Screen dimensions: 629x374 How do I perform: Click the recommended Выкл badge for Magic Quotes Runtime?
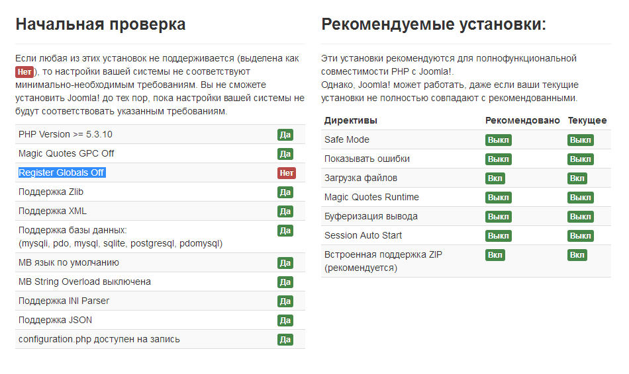coord(498,198)
